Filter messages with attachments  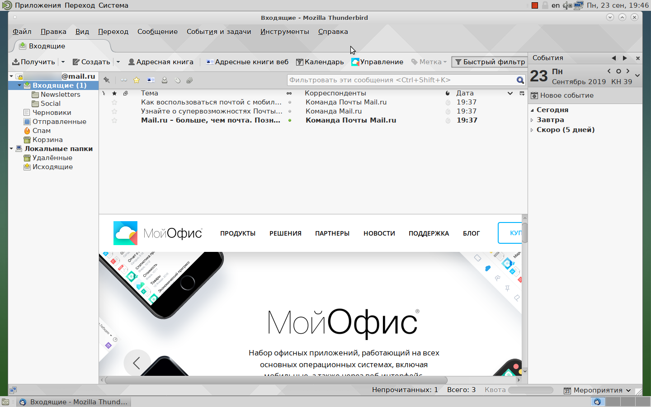[190, 80]
